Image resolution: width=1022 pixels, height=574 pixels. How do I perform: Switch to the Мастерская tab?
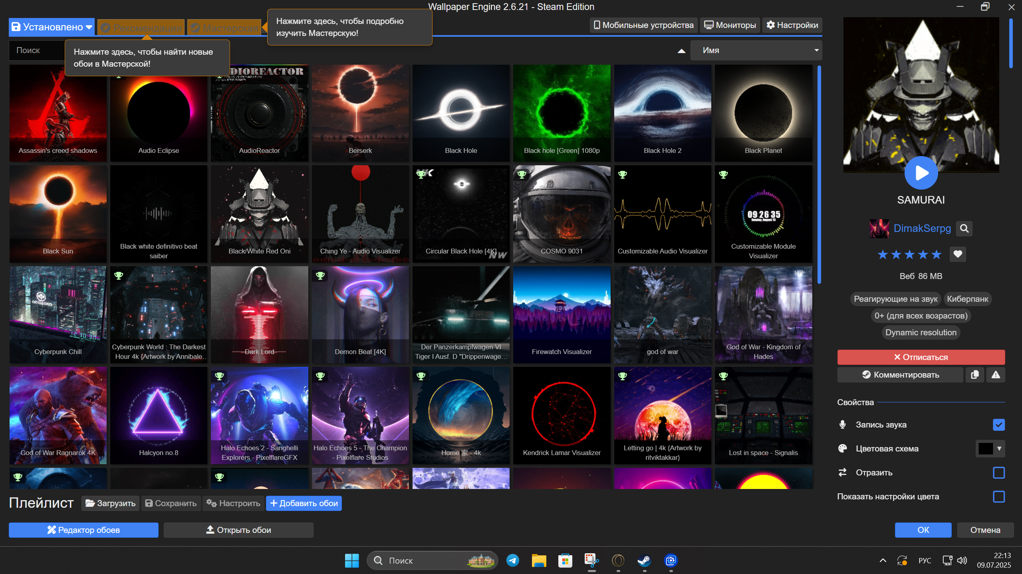[x=224, y=28]
